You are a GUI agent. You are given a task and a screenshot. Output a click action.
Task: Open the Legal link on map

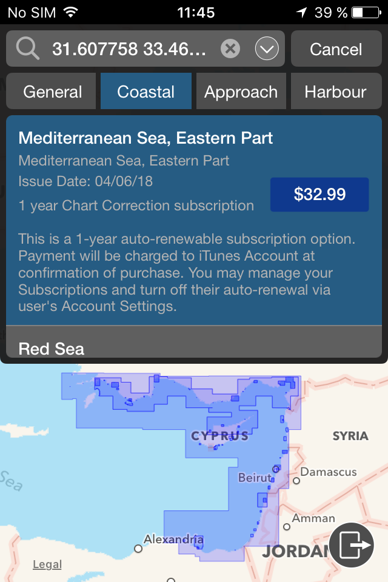[x=47, y=564]
